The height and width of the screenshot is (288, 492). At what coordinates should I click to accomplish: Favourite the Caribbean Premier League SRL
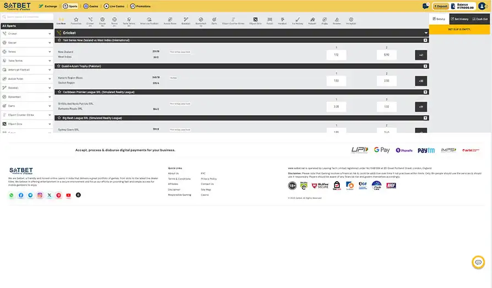(60, 92)
